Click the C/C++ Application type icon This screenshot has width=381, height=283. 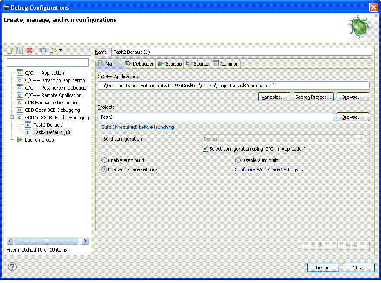20,73
